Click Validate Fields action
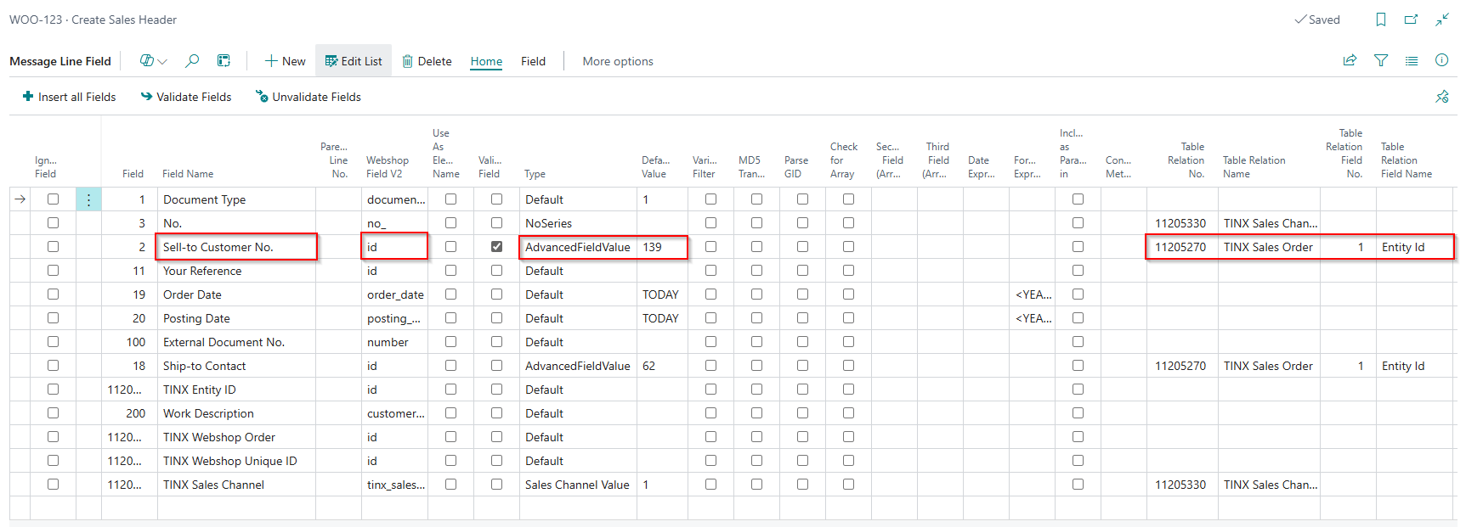Viewport: 1466px width, 527px height. (x=186, y=97)
